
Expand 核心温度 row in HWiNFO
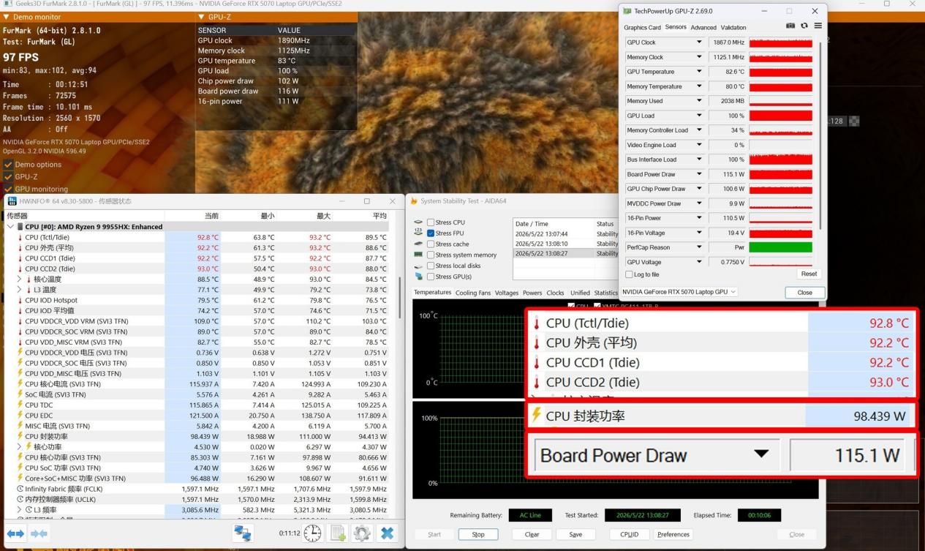point(19,279)
